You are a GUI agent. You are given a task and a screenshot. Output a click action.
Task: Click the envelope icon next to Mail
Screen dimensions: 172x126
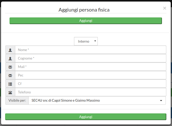pos(10,67)
